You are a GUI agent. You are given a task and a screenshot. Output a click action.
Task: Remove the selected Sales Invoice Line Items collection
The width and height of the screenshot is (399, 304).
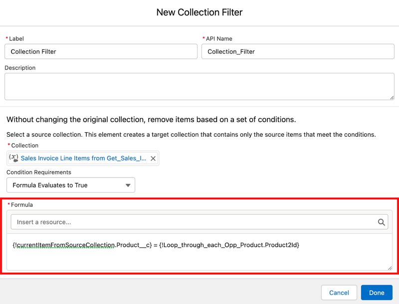[153, 158]
